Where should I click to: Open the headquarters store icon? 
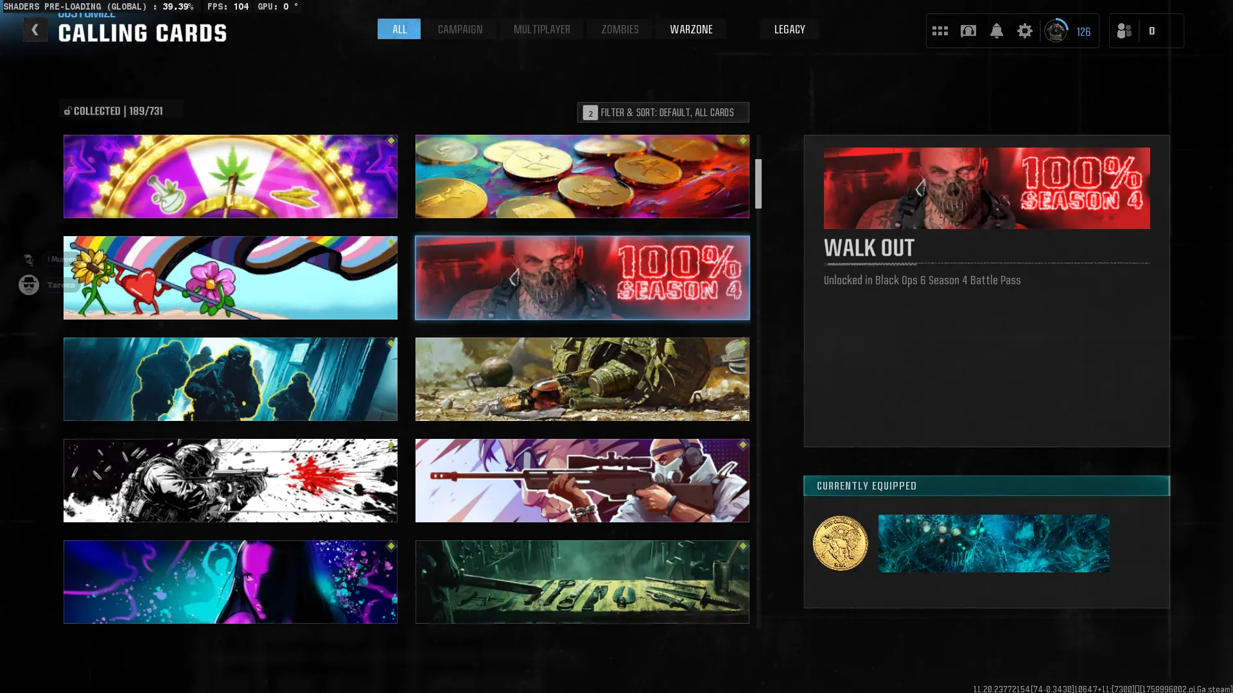pos(968,31)
